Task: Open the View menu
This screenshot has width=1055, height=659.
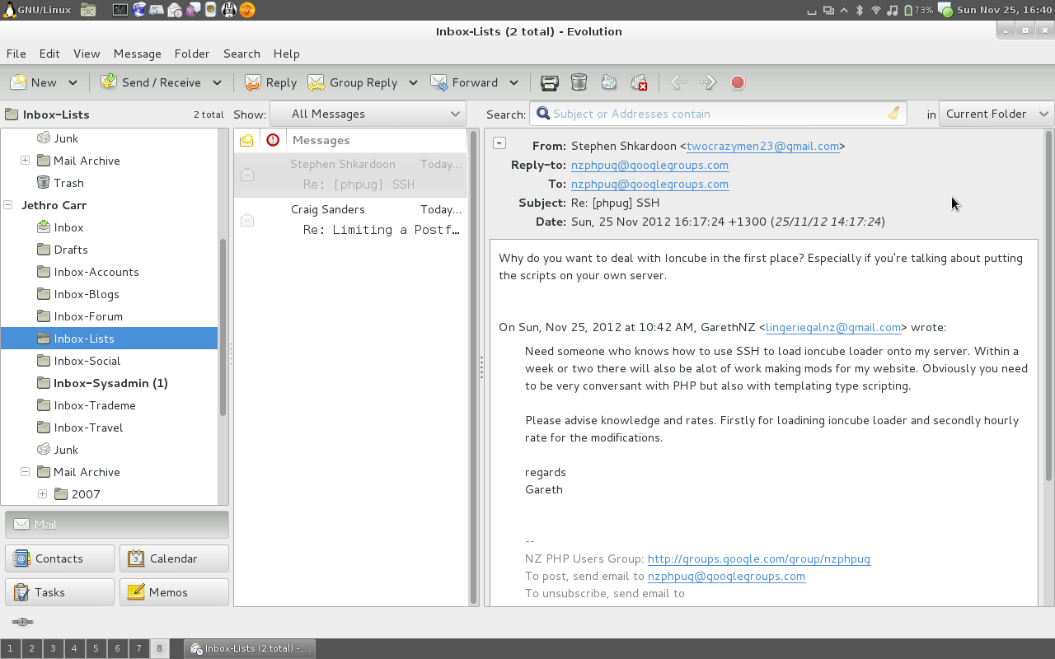Action: coord(87,54)
